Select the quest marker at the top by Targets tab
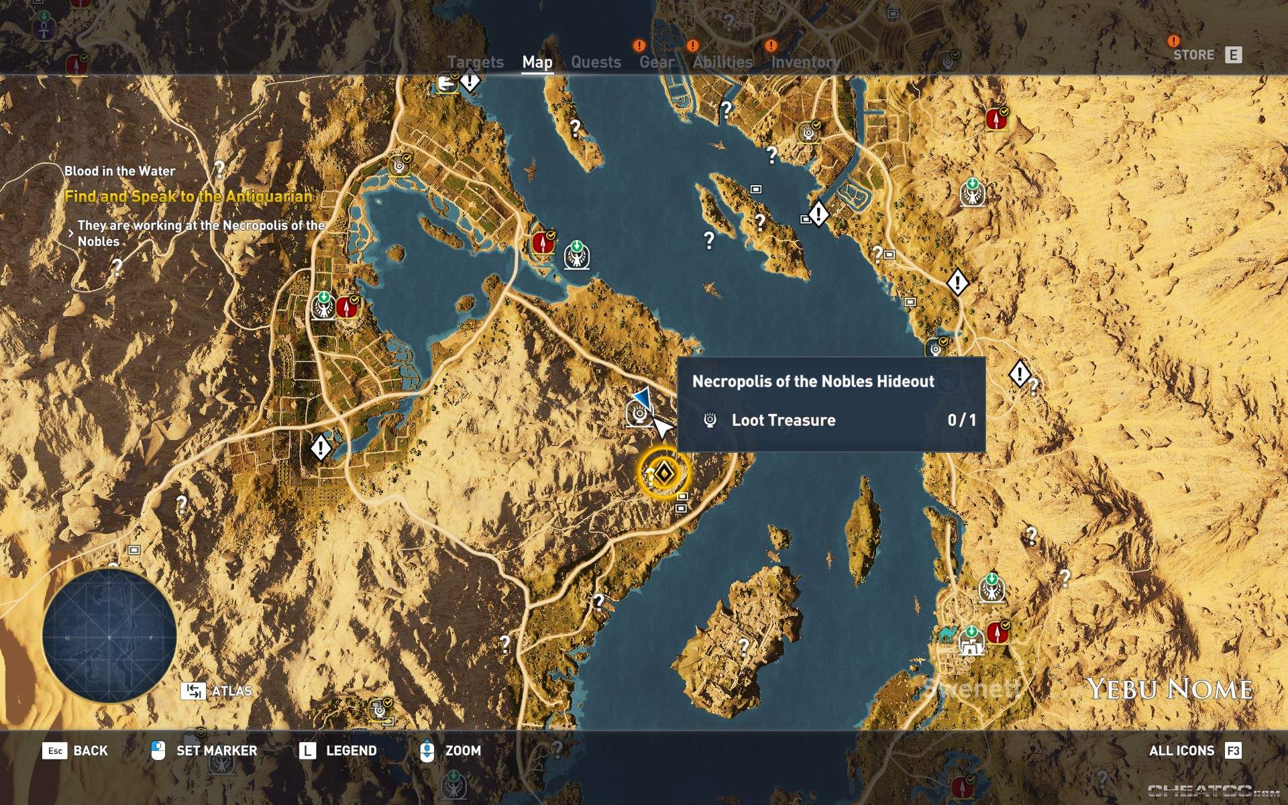Screen dimensions: 1288x805 [x=470, y=81]
